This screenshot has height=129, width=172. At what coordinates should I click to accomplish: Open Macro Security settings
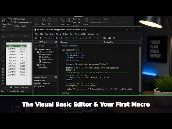(20, 26)
